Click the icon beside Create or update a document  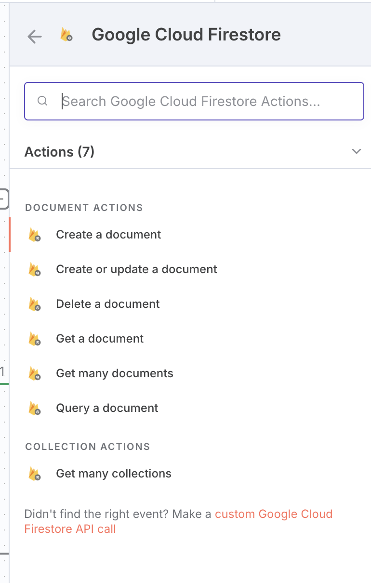tap(34, 270)
